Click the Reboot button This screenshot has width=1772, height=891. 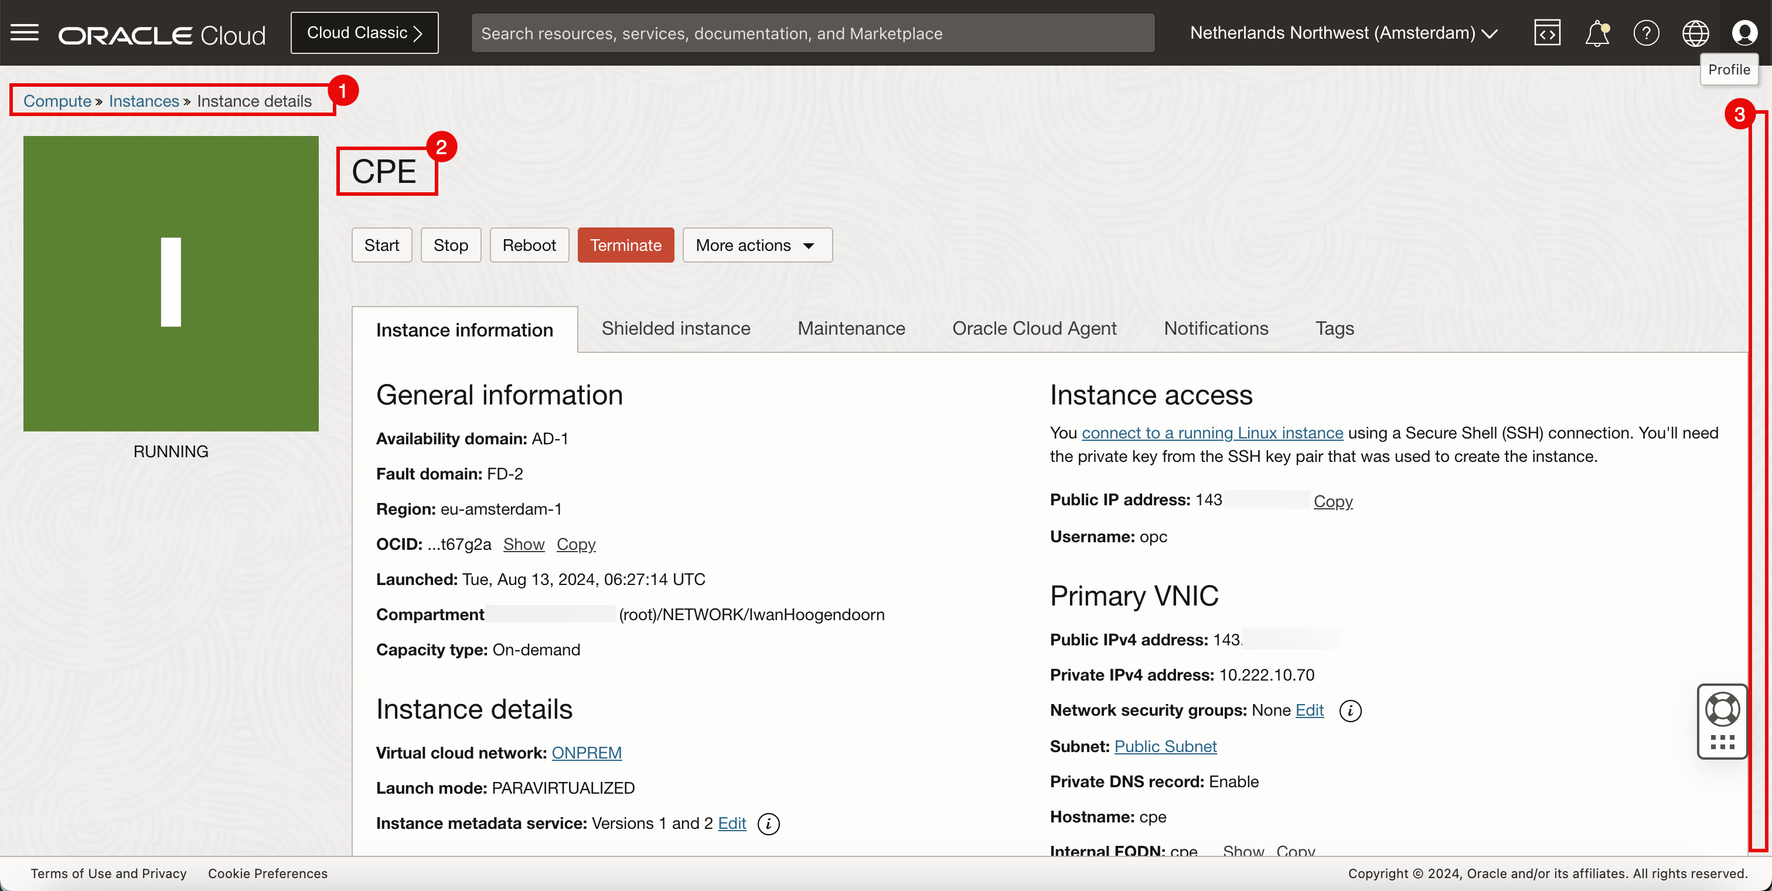click(x=529, y=245)
